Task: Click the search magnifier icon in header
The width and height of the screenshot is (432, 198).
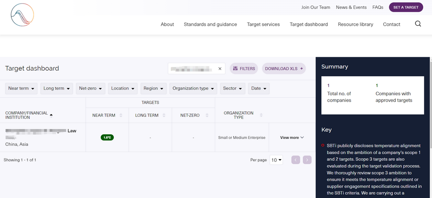Action: [x=418, y=24]
